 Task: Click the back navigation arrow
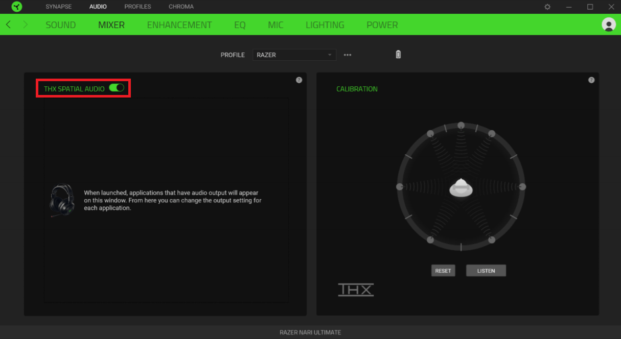[x=8, y=24]
